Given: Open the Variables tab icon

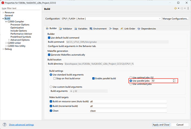Looking at the screenshot, I should coord(76,29).
